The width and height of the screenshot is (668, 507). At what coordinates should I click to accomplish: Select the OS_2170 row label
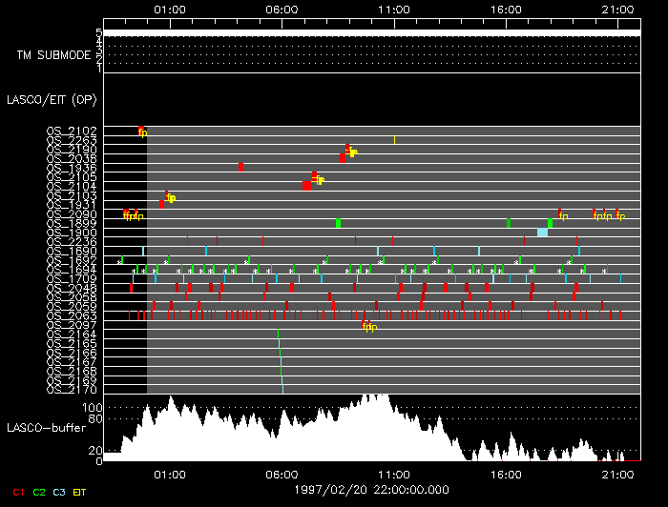[72, 389]
